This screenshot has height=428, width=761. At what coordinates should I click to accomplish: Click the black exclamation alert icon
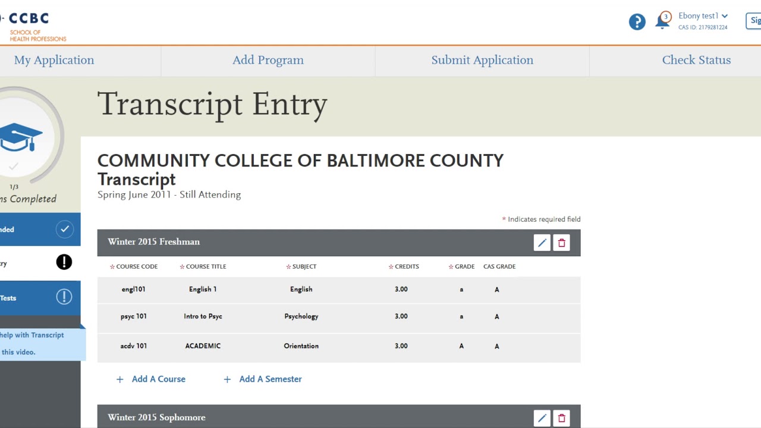[64, 262]
